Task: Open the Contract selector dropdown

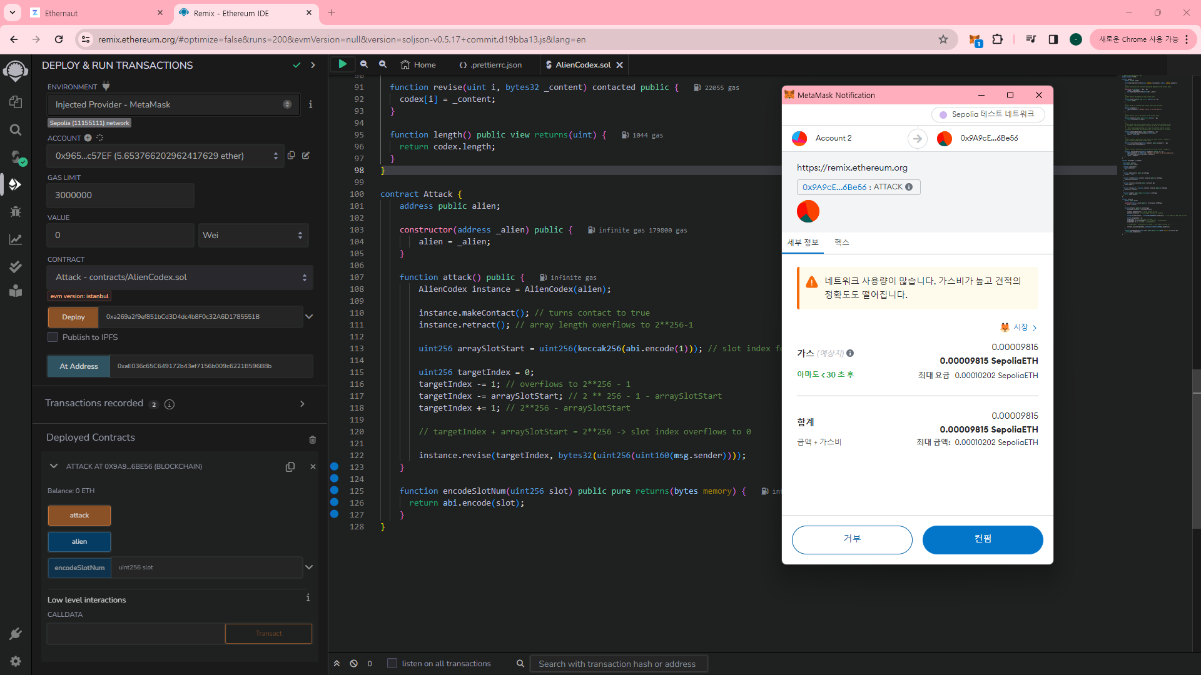Action: click(x=180, y=277)
